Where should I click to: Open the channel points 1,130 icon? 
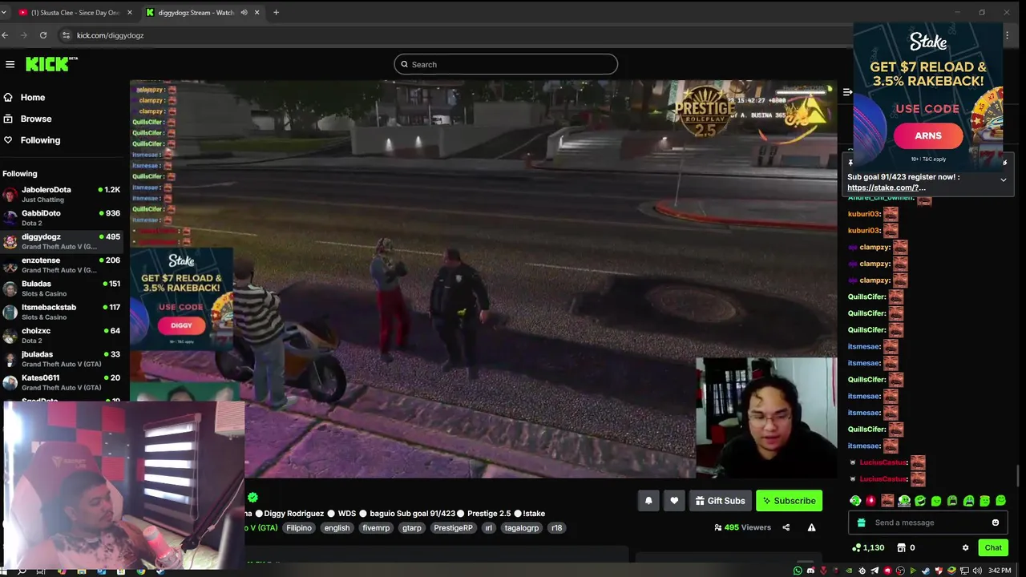[x=856, y=547]
